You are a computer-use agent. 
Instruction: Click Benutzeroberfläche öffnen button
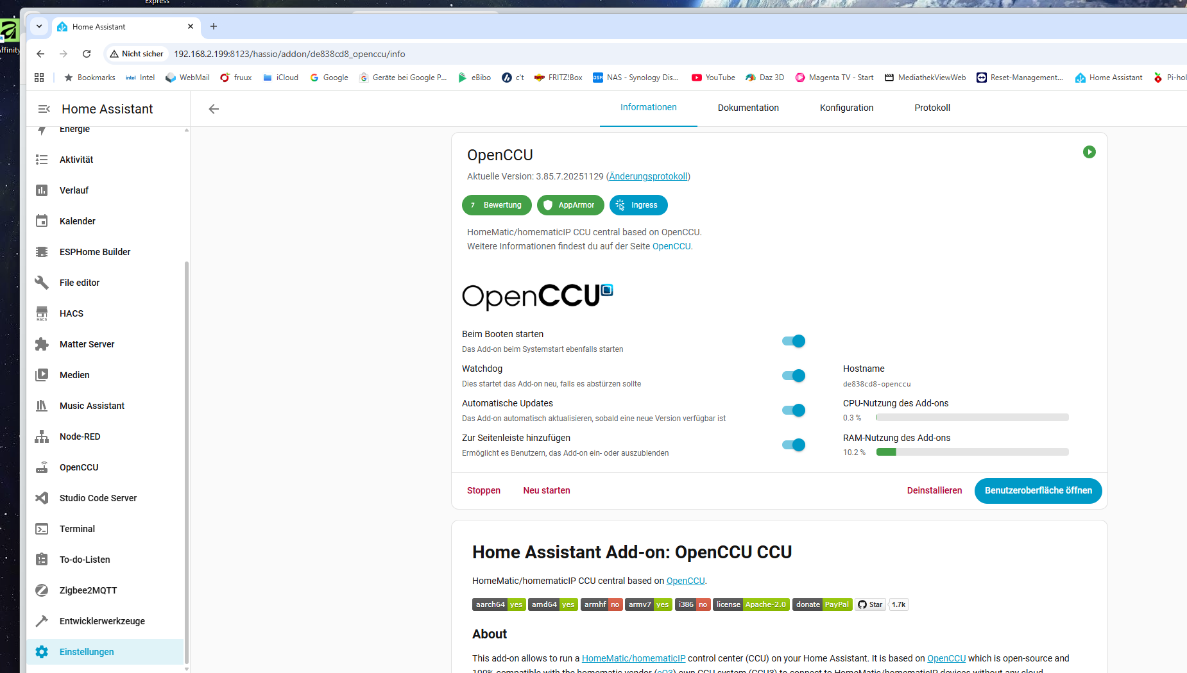pos(1038,490)
